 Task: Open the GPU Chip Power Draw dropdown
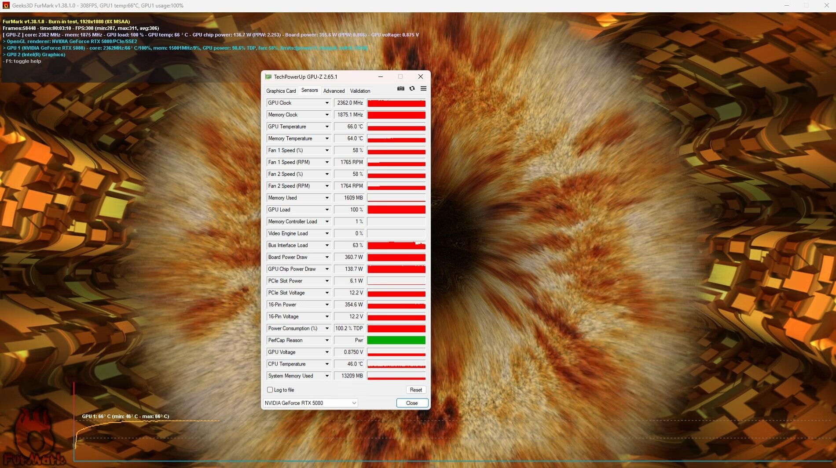(x=327, y=269)
